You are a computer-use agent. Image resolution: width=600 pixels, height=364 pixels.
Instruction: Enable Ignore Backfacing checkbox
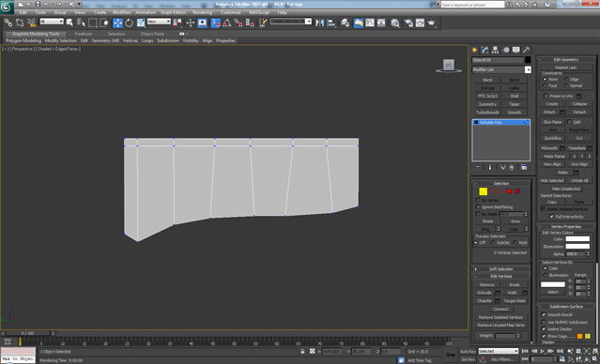pos(478,206)
